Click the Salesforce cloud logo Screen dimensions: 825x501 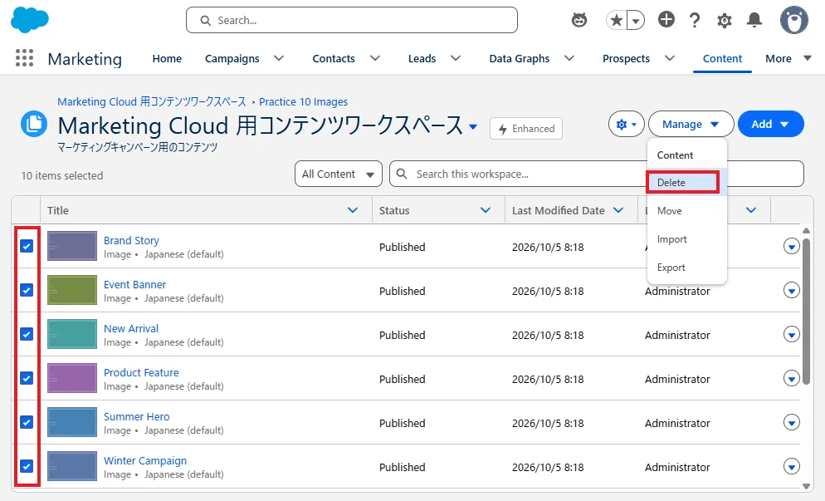(30, 20)
